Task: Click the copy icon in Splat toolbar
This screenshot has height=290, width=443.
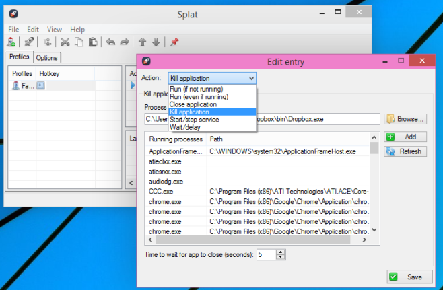Action: point(79,42)
